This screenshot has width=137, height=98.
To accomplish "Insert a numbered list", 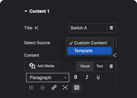I will click(x=43, y=88).
